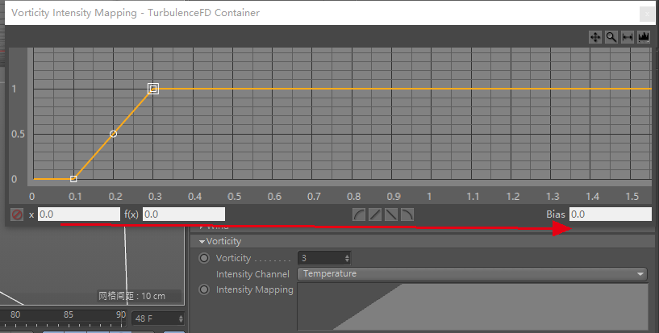Close the Vorticity Intensity Mapping window
Screen dimensions: 659x333
tap(646, 14)
